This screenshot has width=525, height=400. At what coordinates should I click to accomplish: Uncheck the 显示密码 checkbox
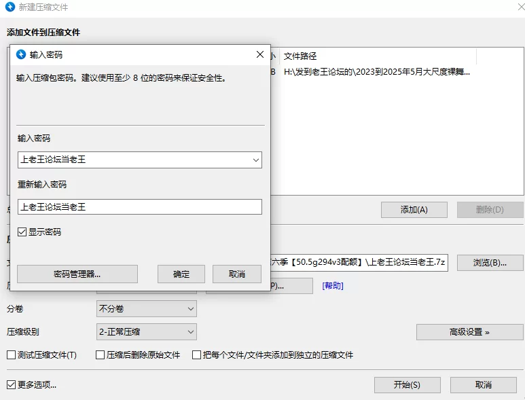22,232
